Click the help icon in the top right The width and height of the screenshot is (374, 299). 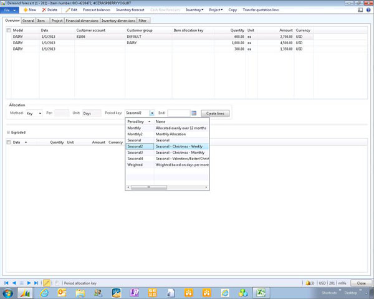tap(368, 10)
